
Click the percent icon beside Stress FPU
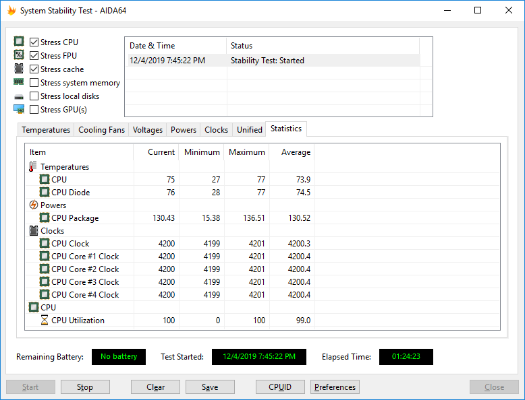pos(19,55)
